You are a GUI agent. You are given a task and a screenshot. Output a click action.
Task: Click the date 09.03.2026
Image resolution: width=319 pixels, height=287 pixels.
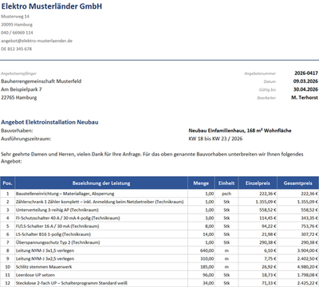click(x=305, y=81)
